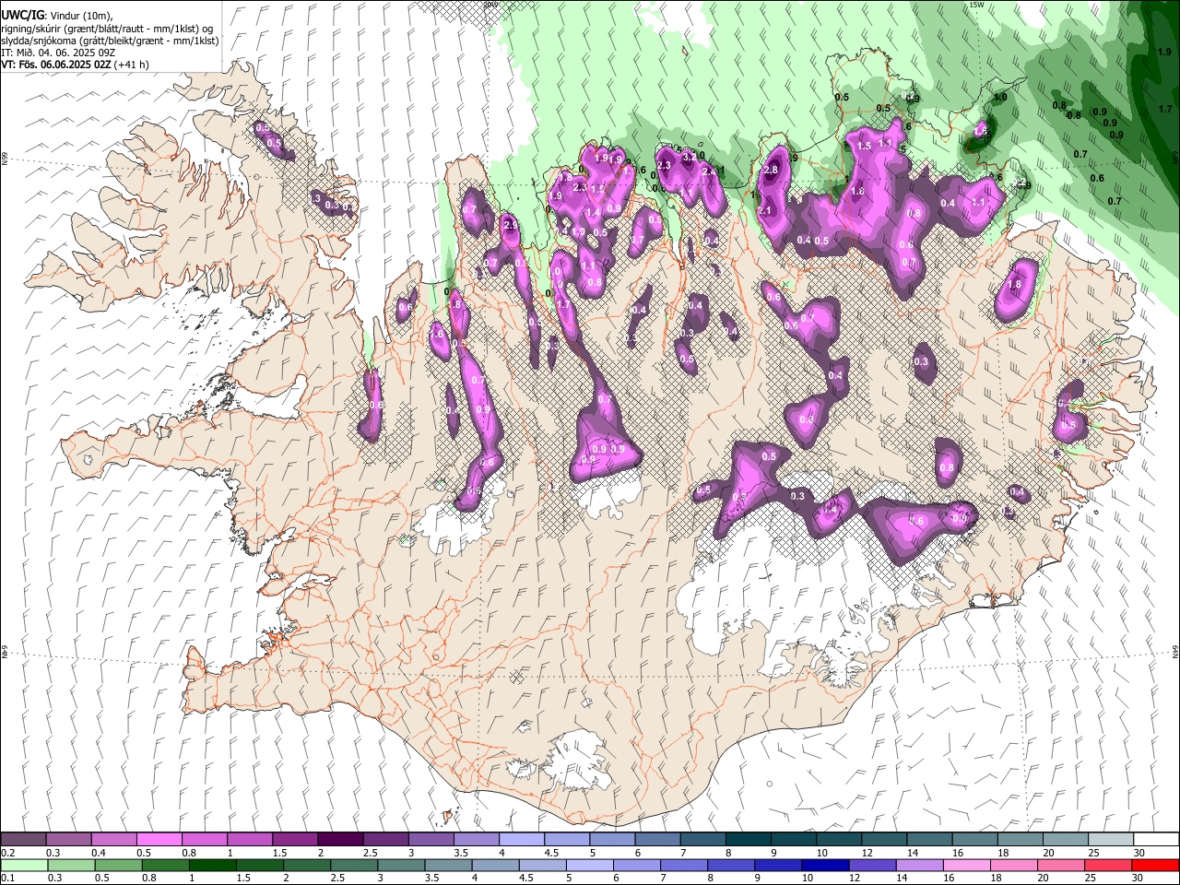This screenshot has height=885, width=1180.
Task: Select the pale lavender 4 swatch in upper legend
Action: pyautogui.click(x=522, y=839)
